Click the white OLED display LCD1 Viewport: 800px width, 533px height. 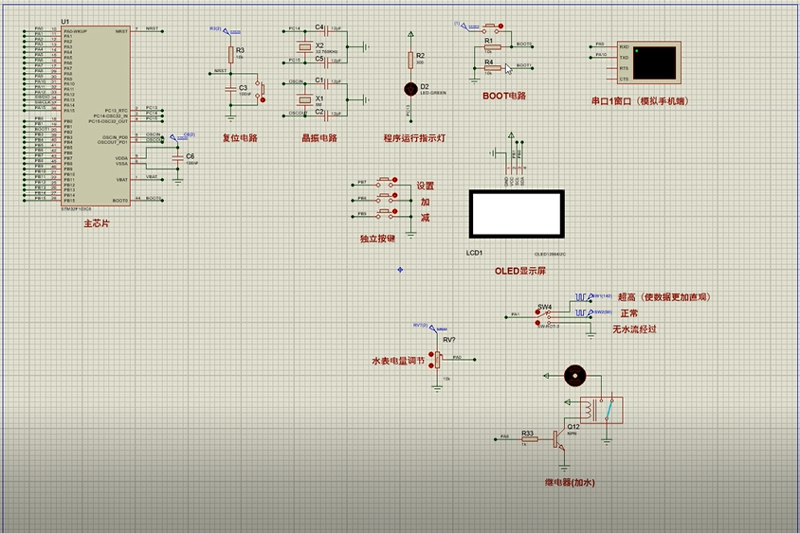517,214
